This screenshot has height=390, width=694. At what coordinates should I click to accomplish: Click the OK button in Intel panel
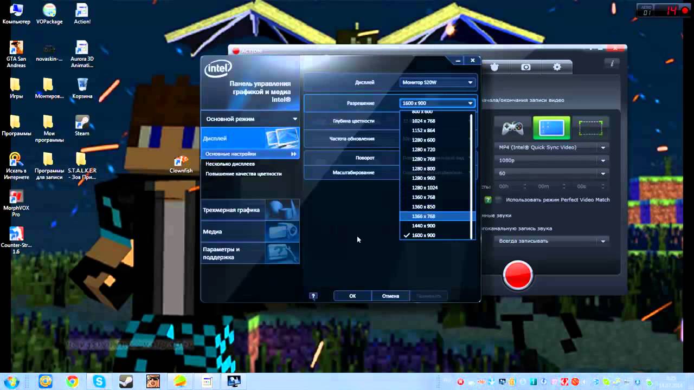(352, 296)
